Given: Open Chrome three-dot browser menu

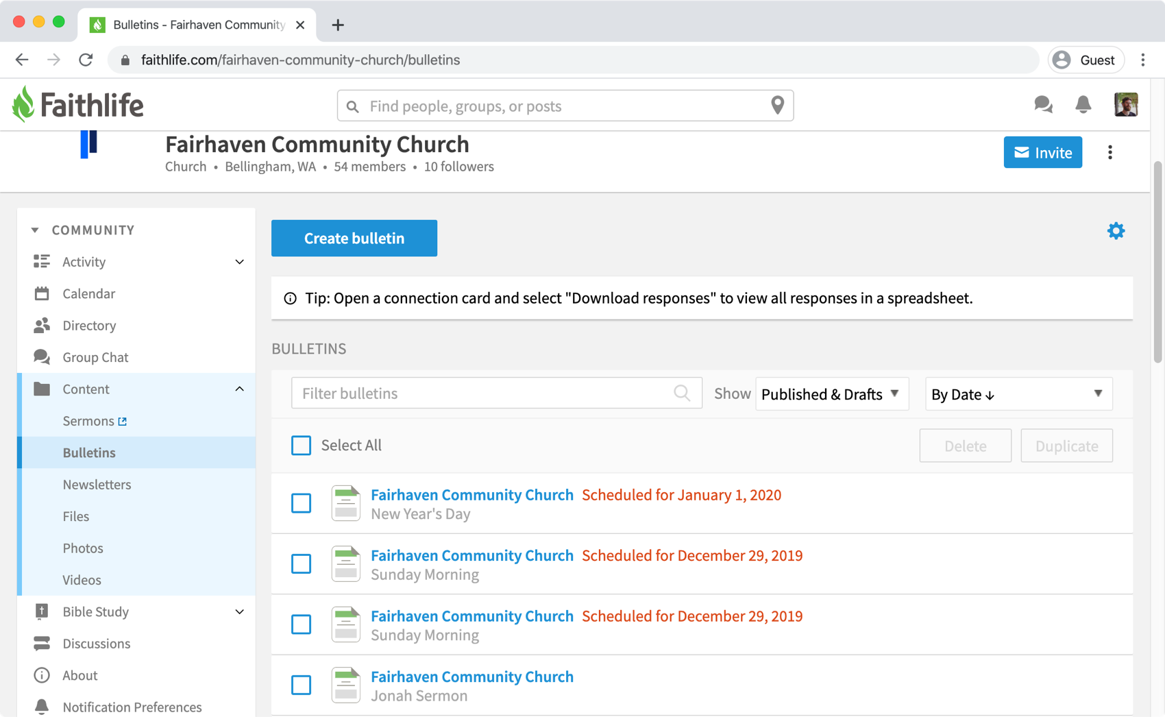Looking at the screenshot, I should [1143, 60].
